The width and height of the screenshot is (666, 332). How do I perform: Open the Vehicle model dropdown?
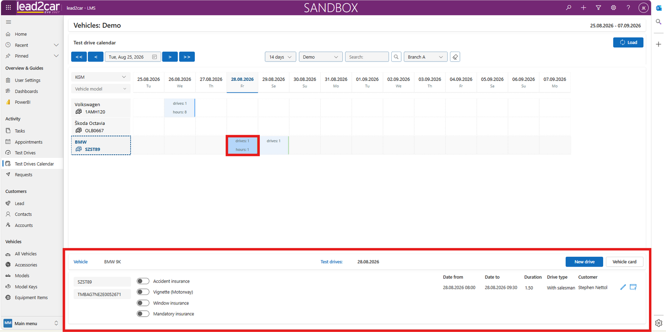click(101, 89)
